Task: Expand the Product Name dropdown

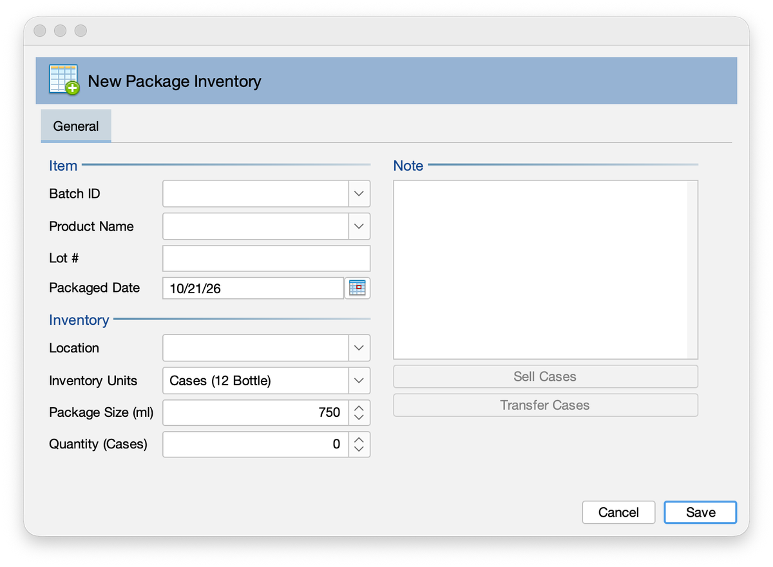Action: click(359, 226)
